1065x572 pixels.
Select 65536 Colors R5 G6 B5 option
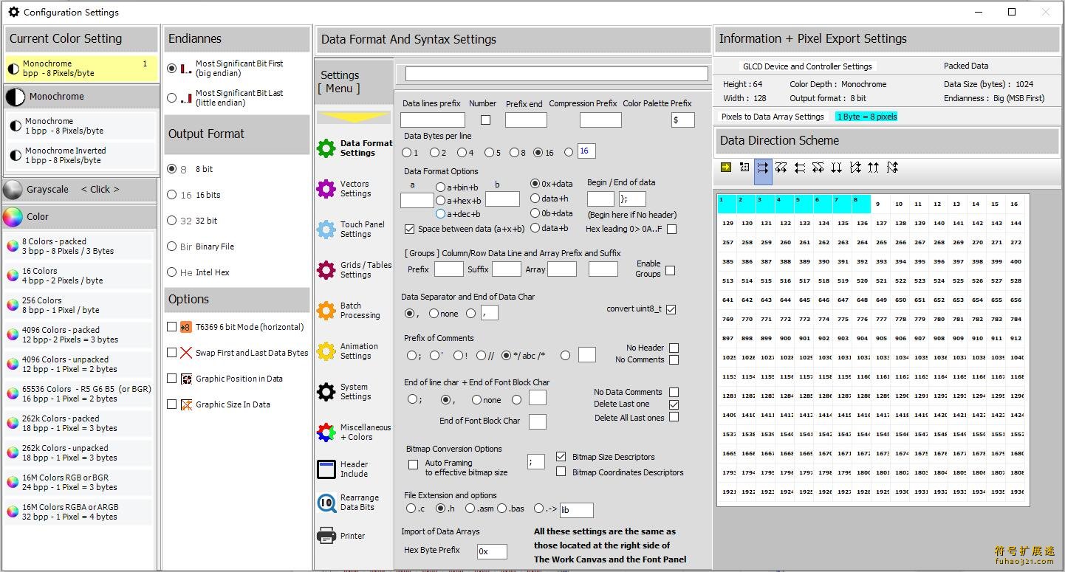(80, 394)
